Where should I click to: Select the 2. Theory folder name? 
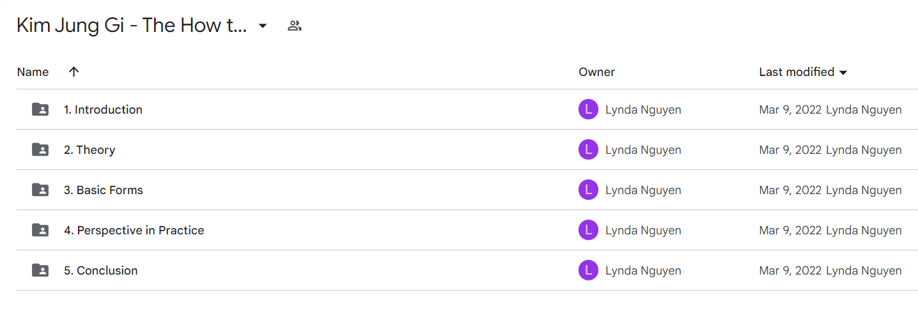click(89, 149)
